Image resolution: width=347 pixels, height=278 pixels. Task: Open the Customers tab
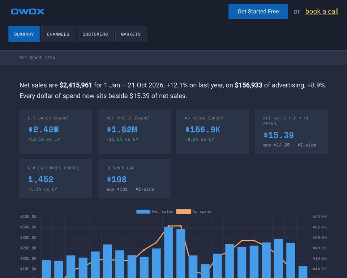click(x=95, y=34)
